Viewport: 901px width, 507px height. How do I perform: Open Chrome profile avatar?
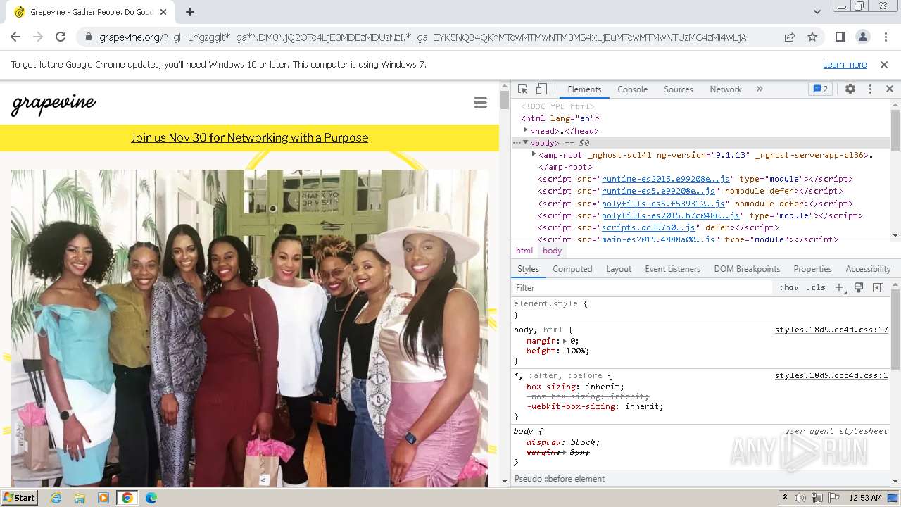click(x=863, y=37)
